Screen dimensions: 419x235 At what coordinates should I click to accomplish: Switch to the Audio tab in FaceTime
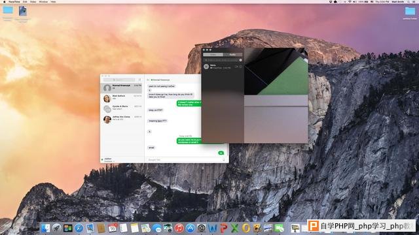(x=232, y=55)
